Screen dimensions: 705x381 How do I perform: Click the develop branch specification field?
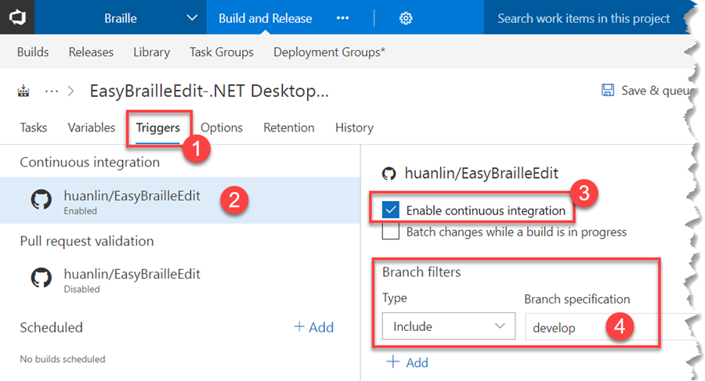coord(572,328)
